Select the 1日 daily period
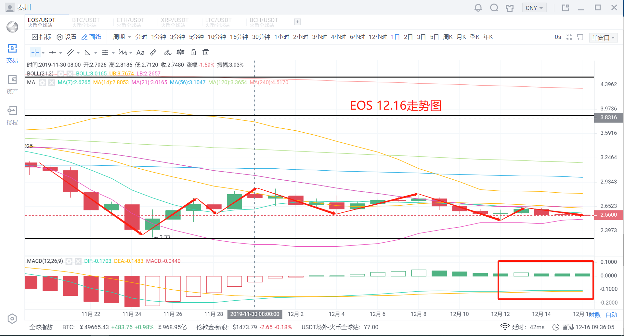 (396, 37)
